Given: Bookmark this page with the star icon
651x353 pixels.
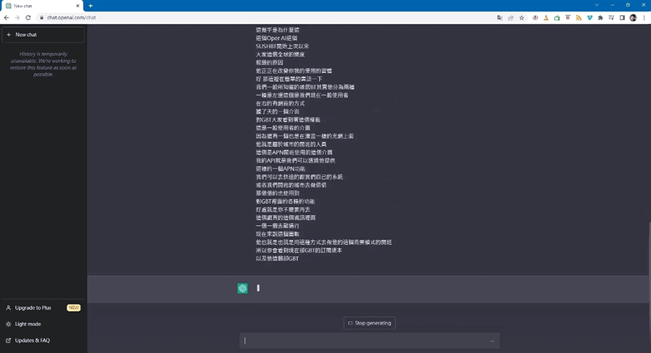Looking at the screenshot, I should [523, 17].
